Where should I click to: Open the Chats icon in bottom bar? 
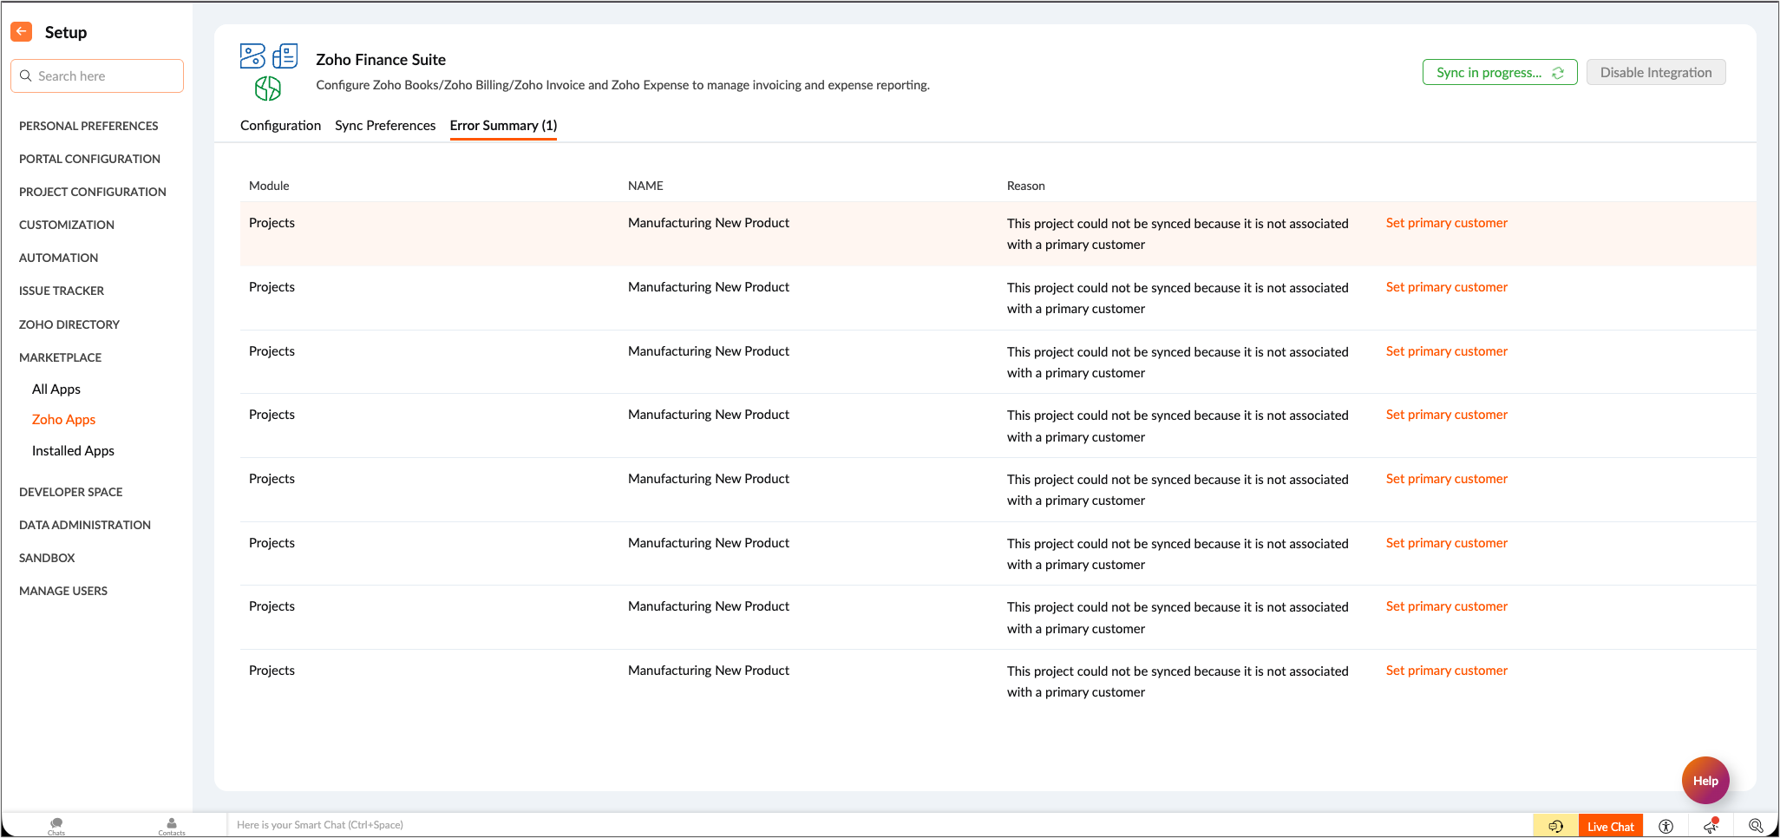click(56, 825)
